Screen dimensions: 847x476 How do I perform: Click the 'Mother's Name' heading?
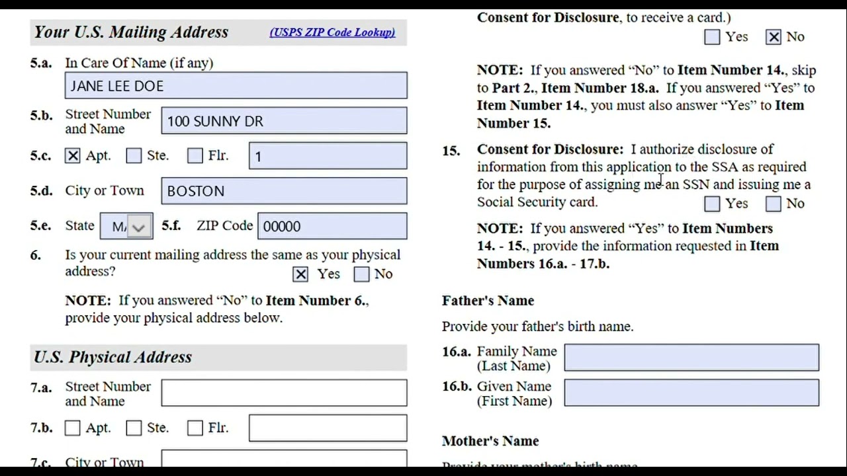[490, 441]
